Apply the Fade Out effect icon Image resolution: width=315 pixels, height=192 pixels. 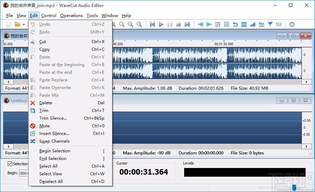point(209,24)
